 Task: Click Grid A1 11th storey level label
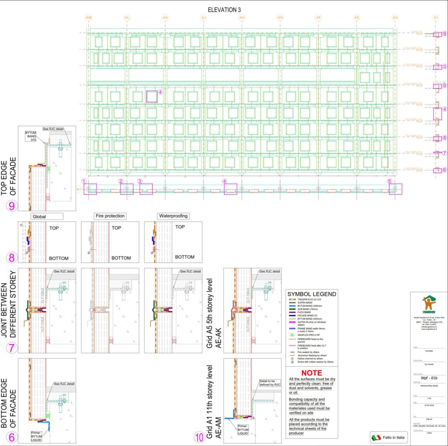(213, 402)
